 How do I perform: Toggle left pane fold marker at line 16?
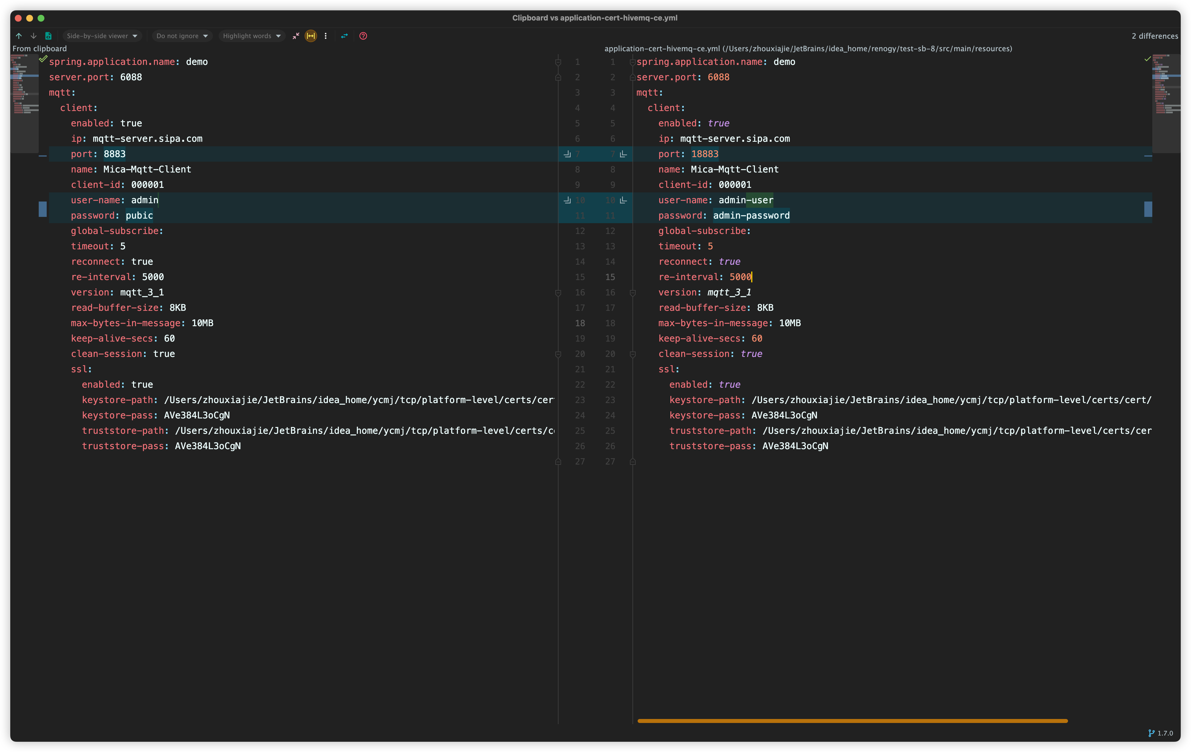tap(558, 293)
